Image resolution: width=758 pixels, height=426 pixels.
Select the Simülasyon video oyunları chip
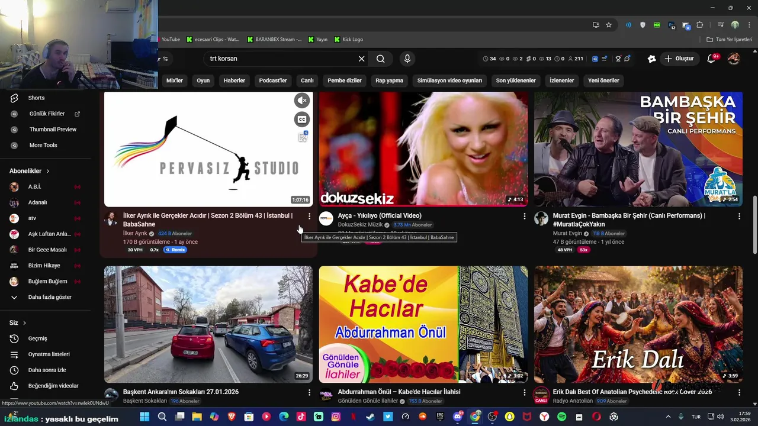point(449,80)
